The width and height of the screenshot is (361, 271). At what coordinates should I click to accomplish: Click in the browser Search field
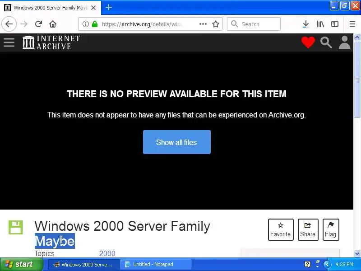tap(254, 24)
